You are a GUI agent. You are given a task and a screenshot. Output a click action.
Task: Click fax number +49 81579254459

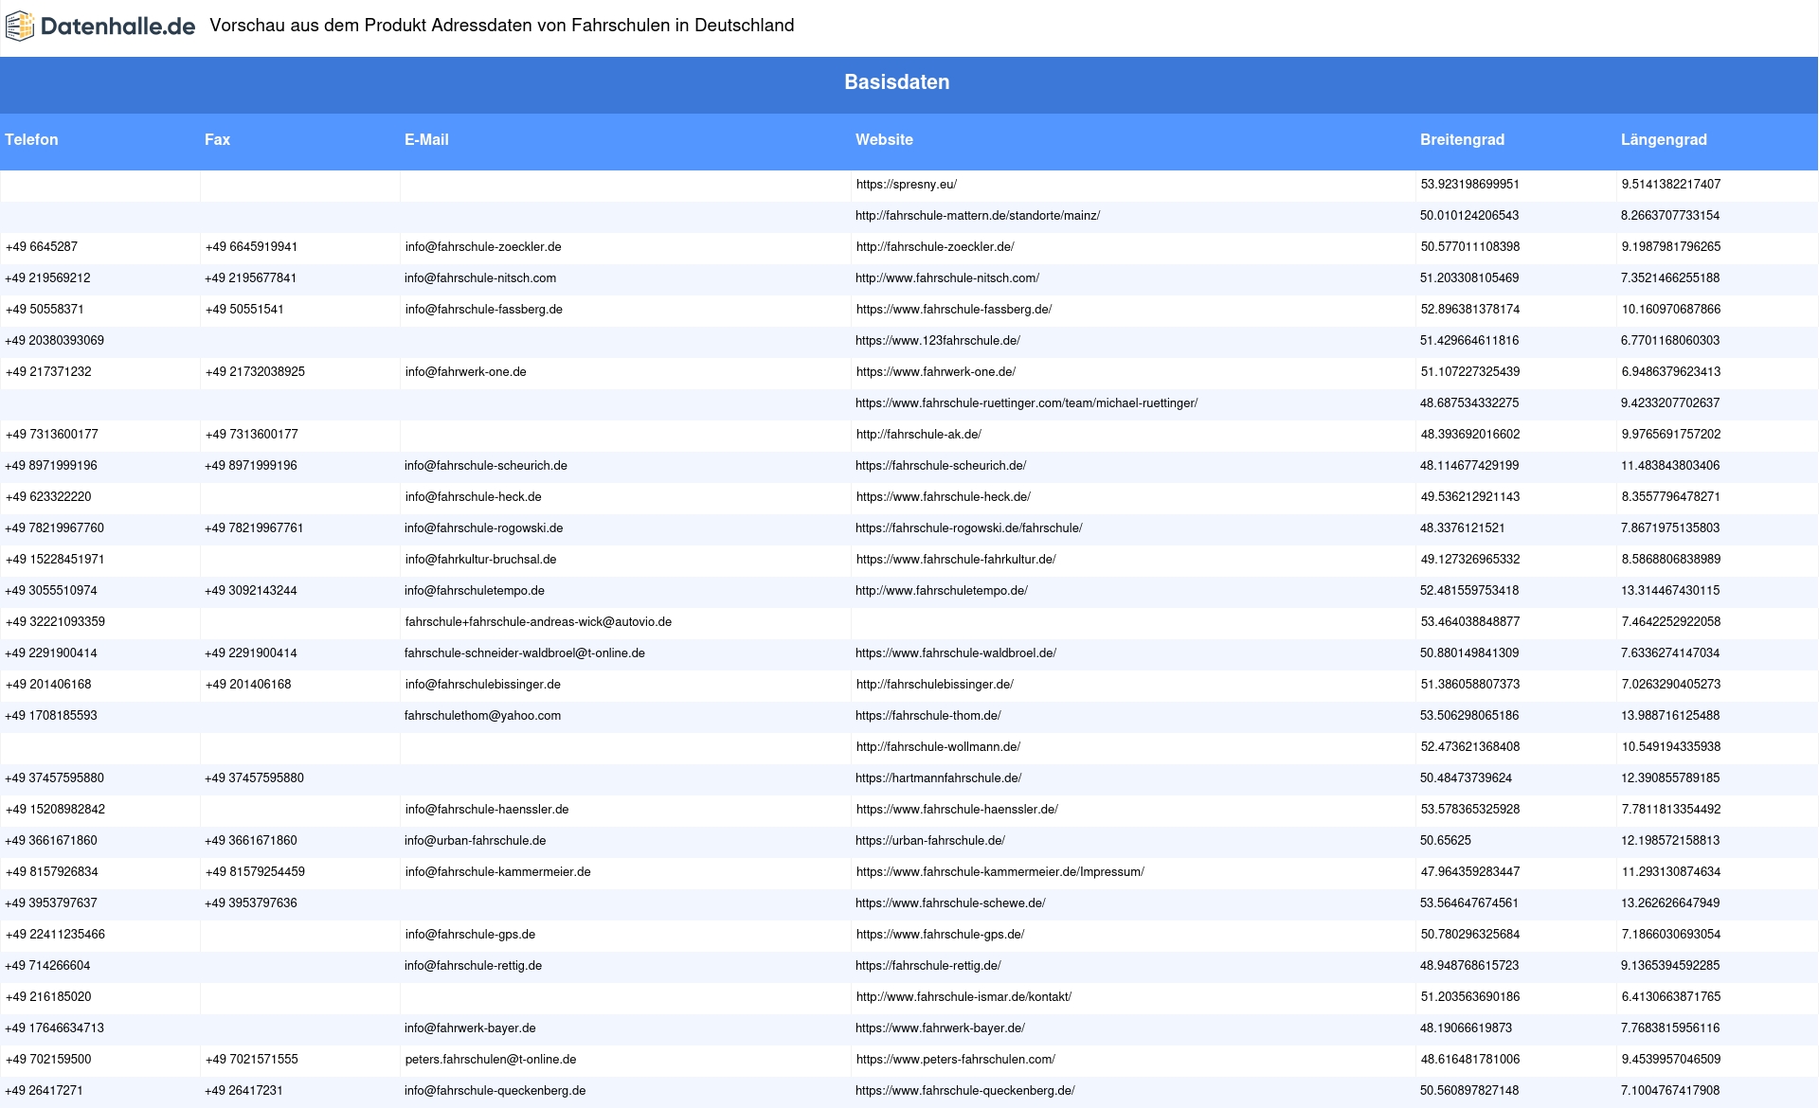tap(255, 872)
